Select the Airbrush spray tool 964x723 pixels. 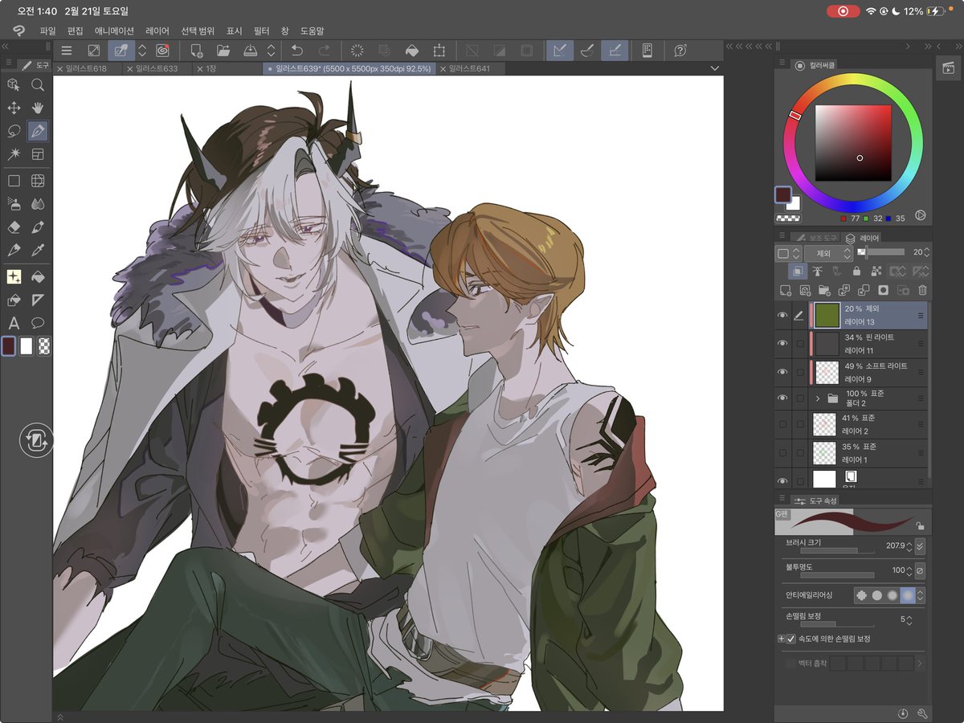click(14, 204)
